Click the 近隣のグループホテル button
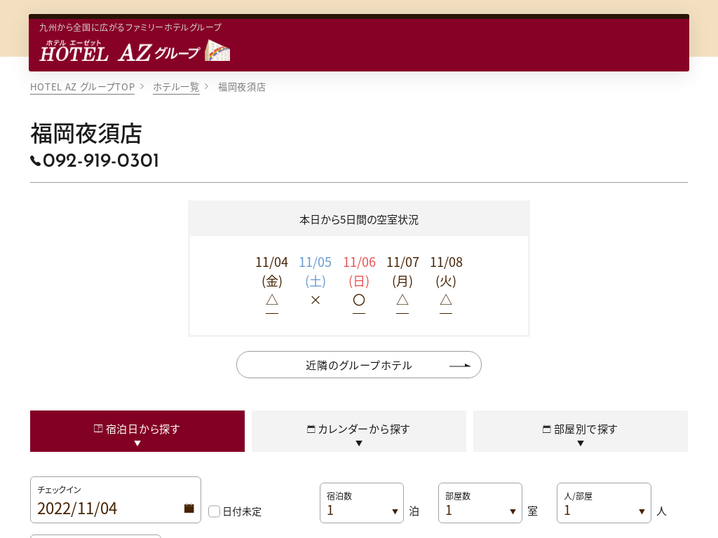 [359, 365]
